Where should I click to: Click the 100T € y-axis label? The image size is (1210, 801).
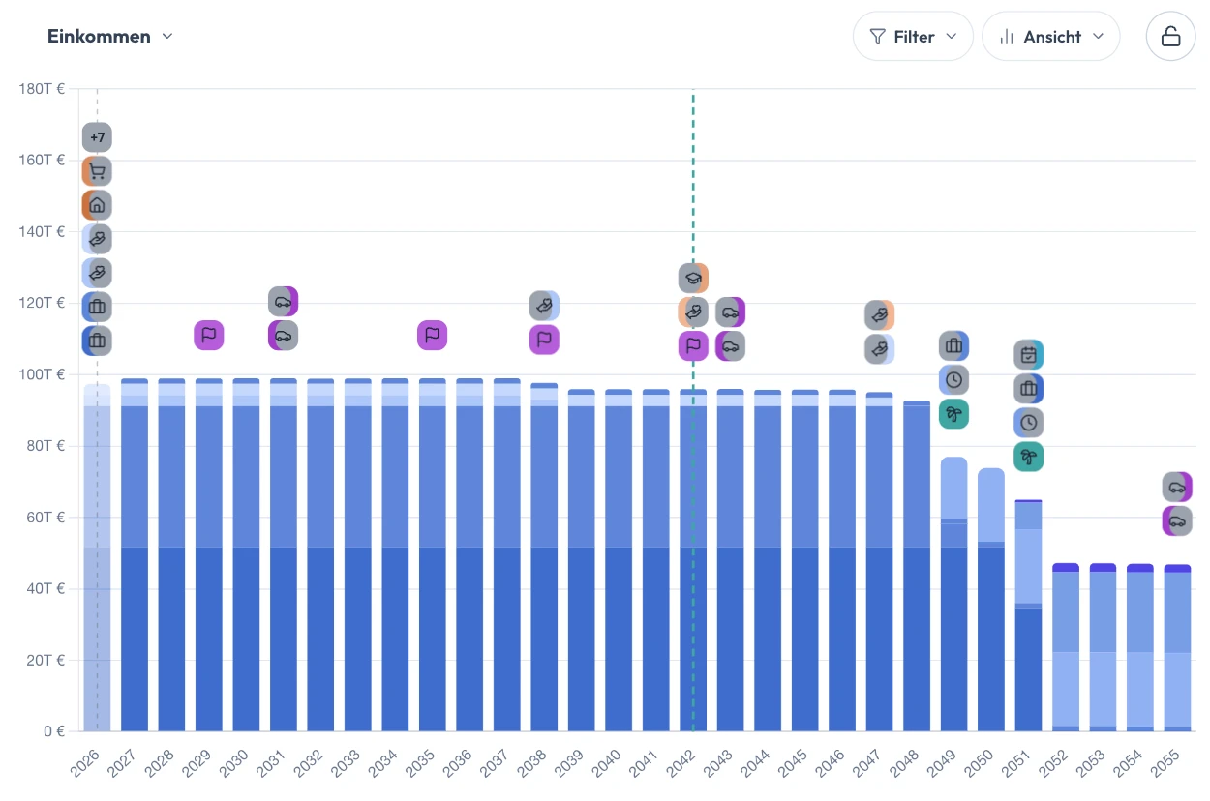coord(42,374)
